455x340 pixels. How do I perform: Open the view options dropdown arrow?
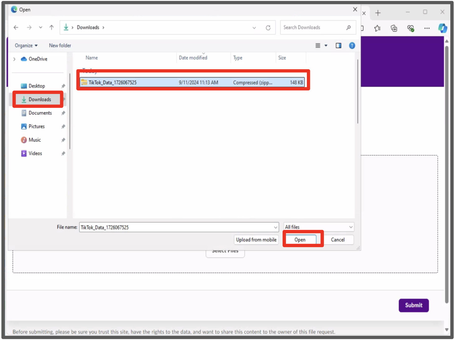click(x=326, y=46)
